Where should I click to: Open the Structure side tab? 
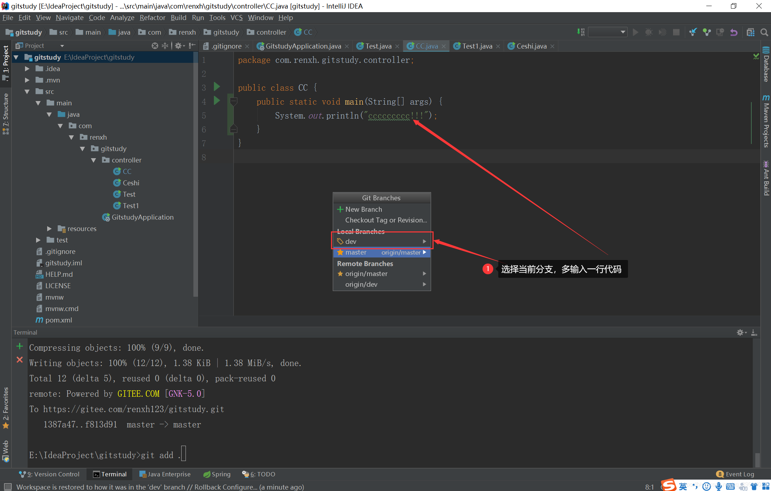point(6,114)
